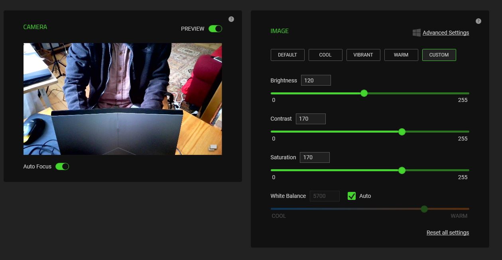Click the Contrast slider handle

point(402,132)
